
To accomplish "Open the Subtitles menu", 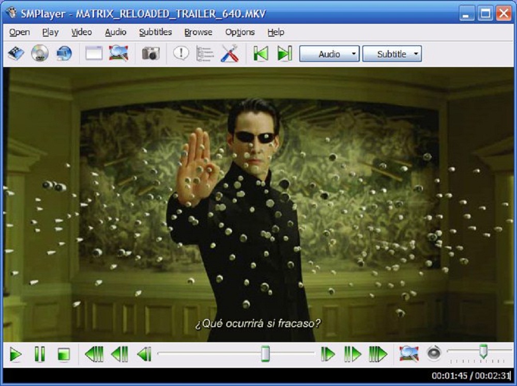I will [x=155, y=32].
